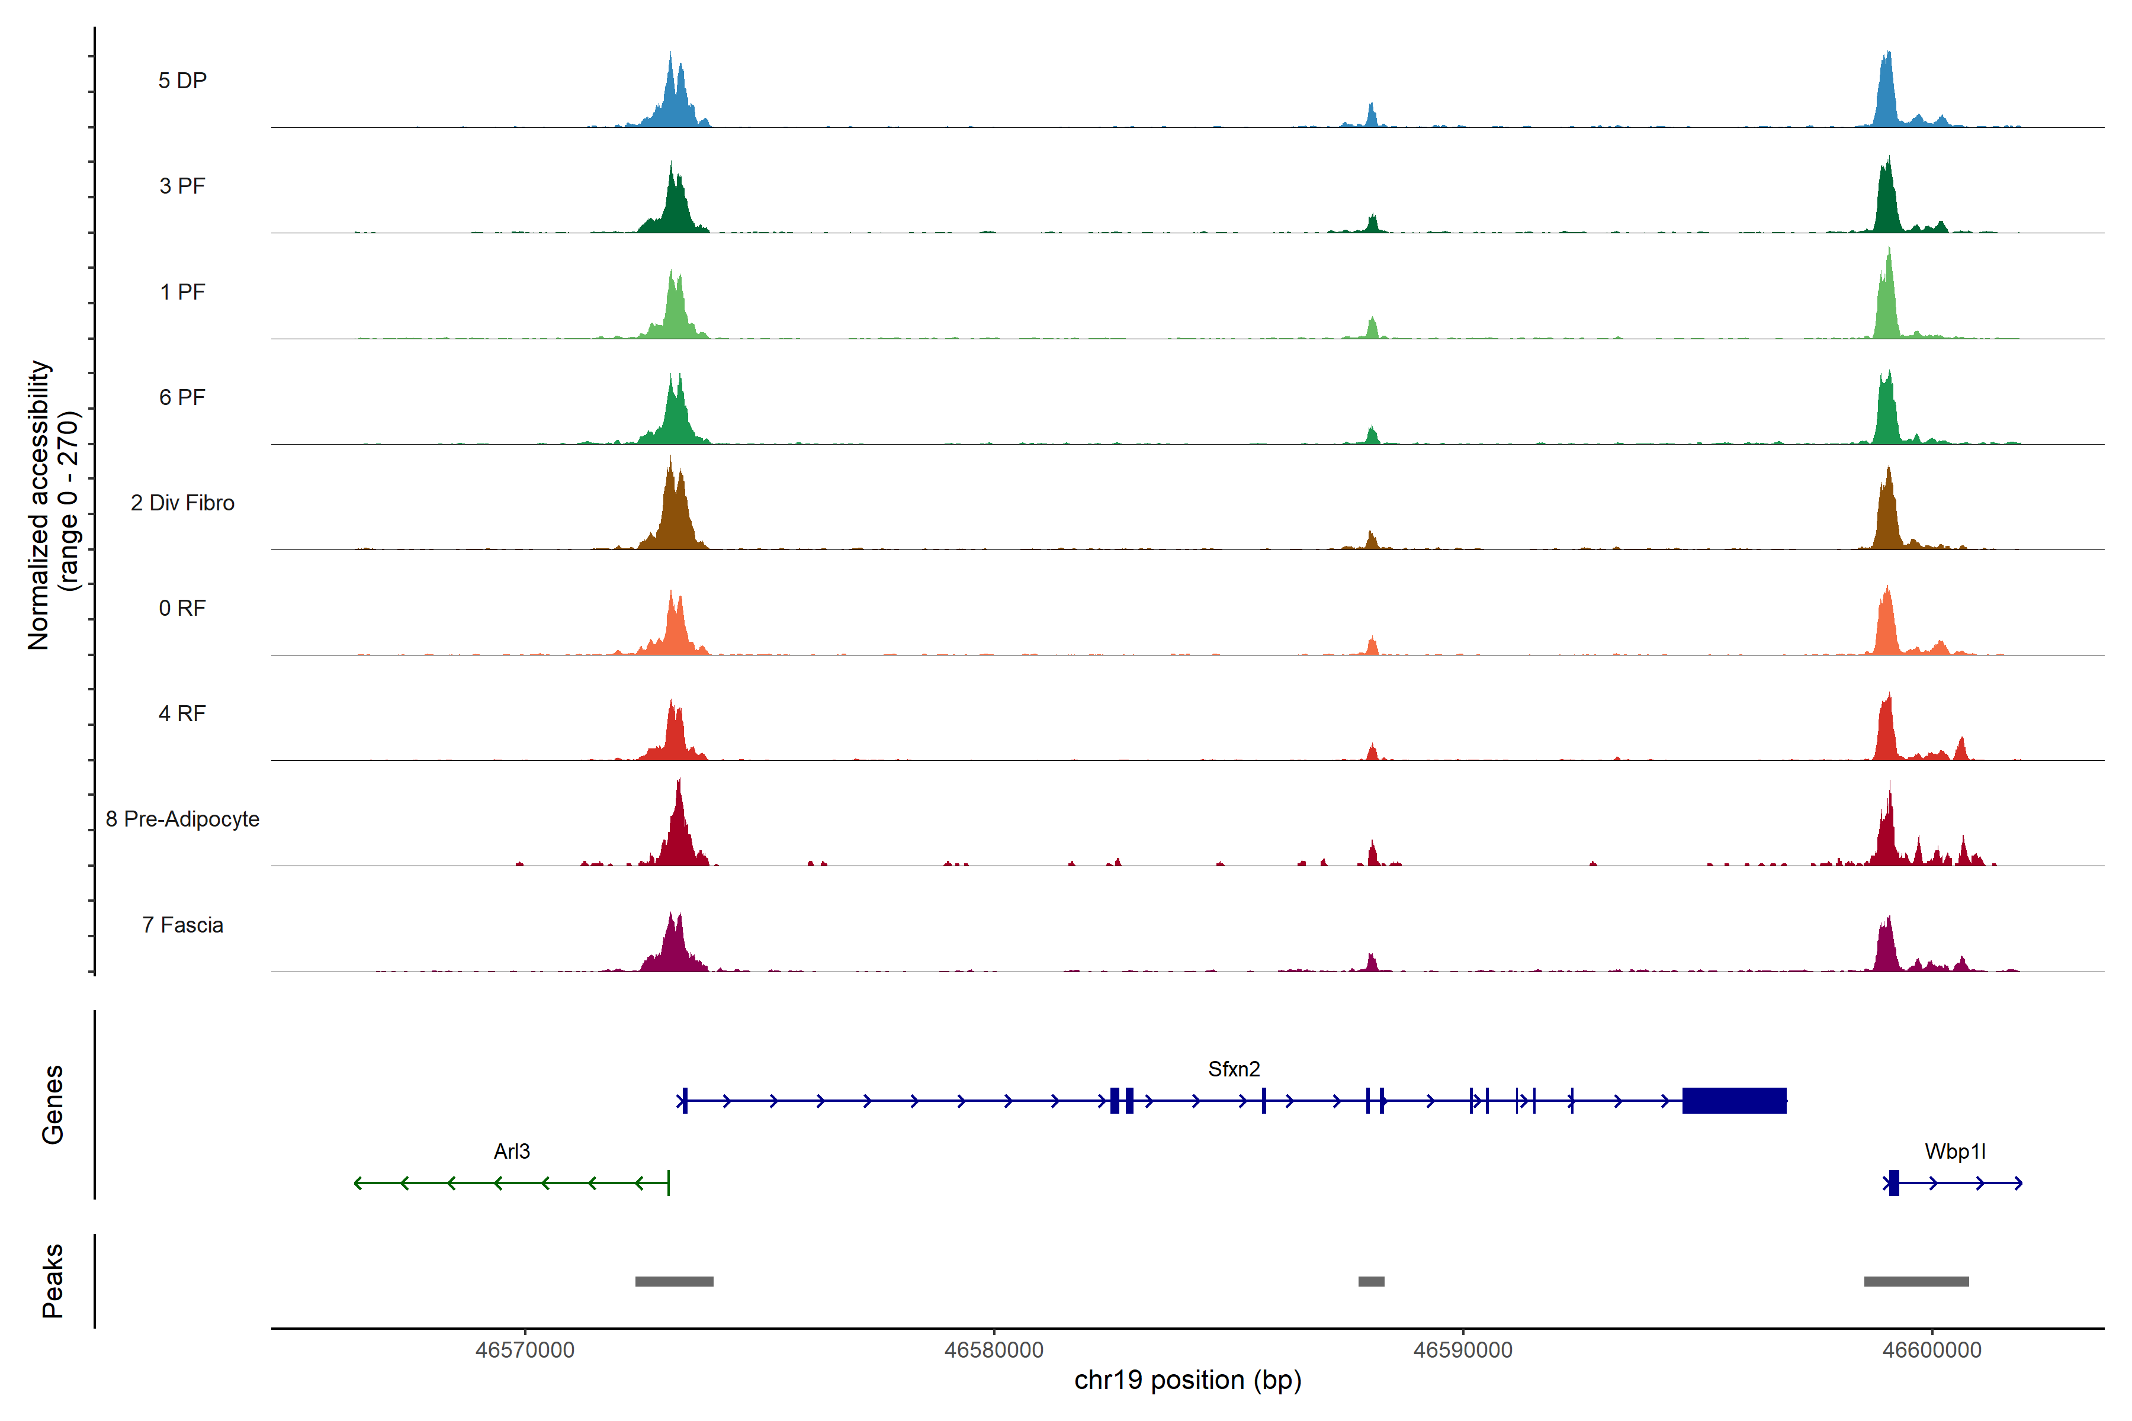Click the large Sfxn2 last exon block
The width and height of the screenshot is (2132, 1421).
1734,1100
